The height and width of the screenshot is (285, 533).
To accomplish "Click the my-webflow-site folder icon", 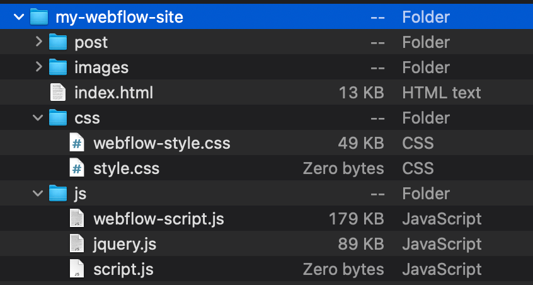I will coord(39,16).
